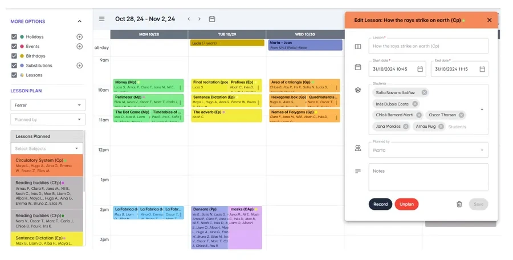Click the Lessons Planned panel header
This screenshot has width=513, height=260.
(47, 136)
